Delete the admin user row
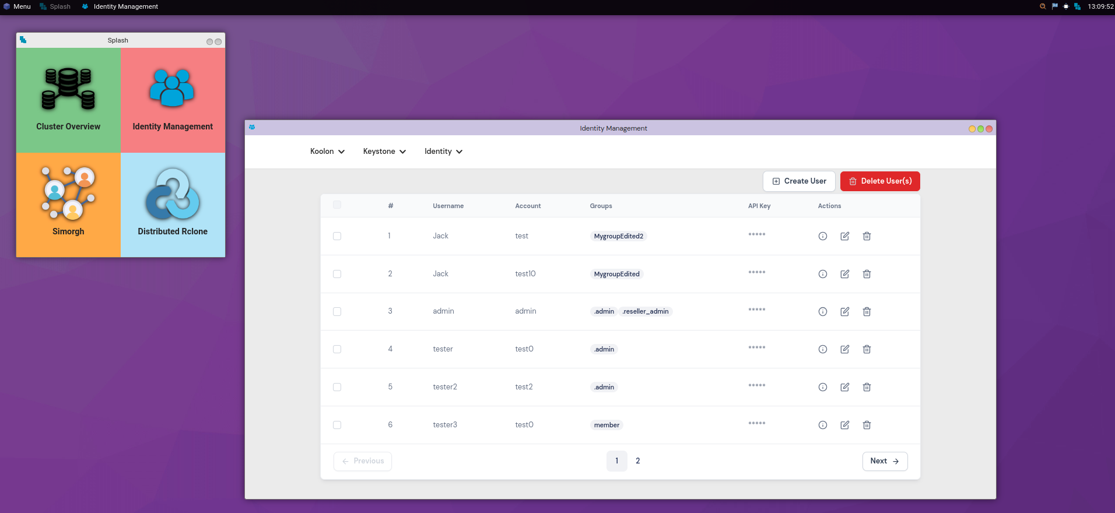The image size is (1115, 513). pyautogui.click(x=867, y=311)
